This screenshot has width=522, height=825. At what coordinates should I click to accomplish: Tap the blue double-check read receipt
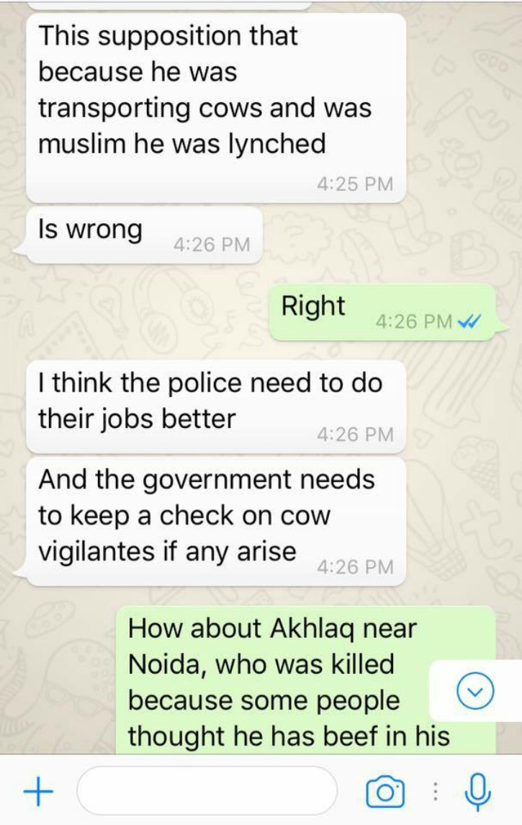pos(469,321)
